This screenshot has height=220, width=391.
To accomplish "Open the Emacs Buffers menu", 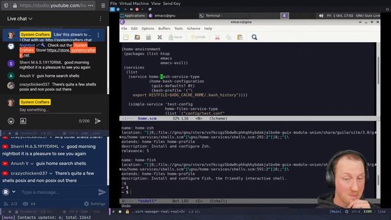I will point(164,29).
